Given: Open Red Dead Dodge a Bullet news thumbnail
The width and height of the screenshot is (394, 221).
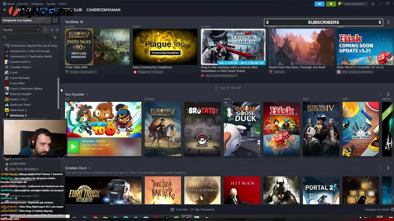Looking at the screenshot, I should point(233,47).
